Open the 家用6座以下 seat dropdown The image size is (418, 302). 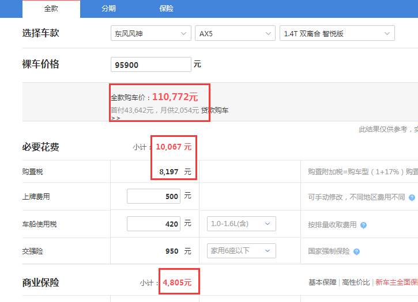[242, 251]
